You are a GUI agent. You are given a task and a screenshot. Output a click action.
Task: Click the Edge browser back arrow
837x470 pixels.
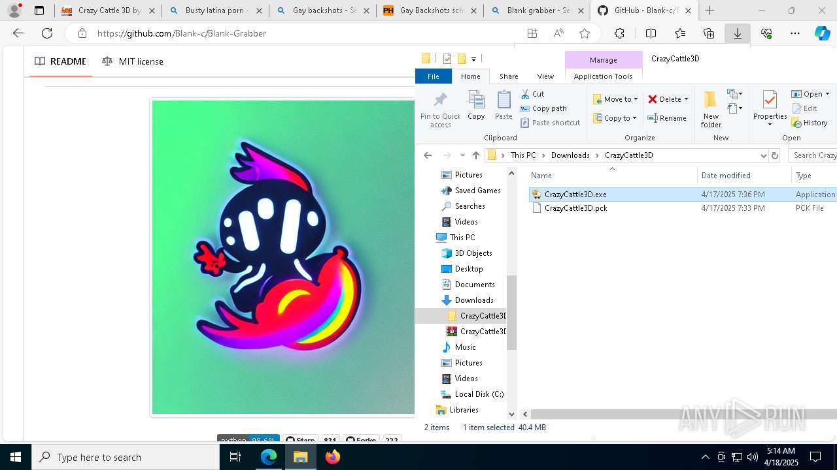click(18, 33)
